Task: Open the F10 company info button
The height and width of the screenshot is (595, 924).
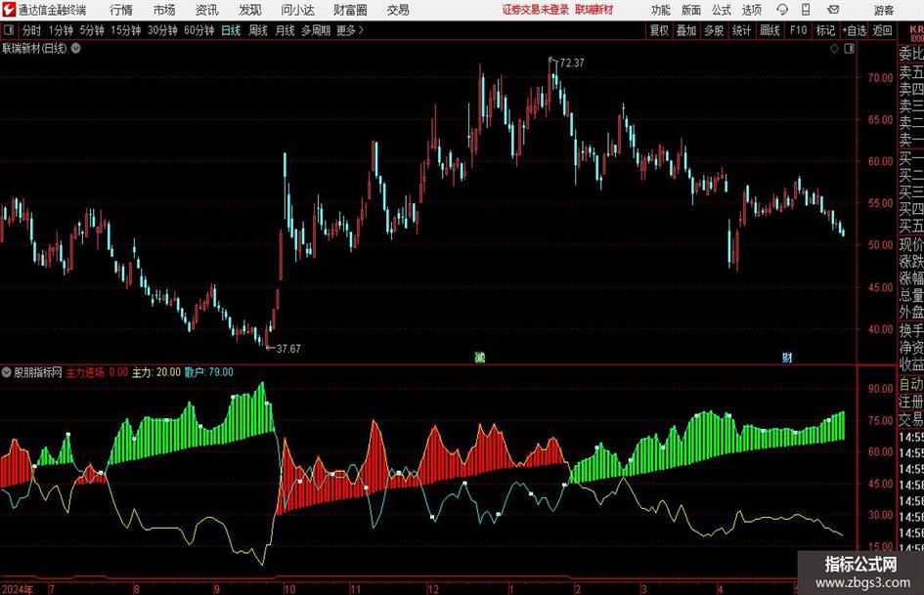Action: tap(799, 30)
